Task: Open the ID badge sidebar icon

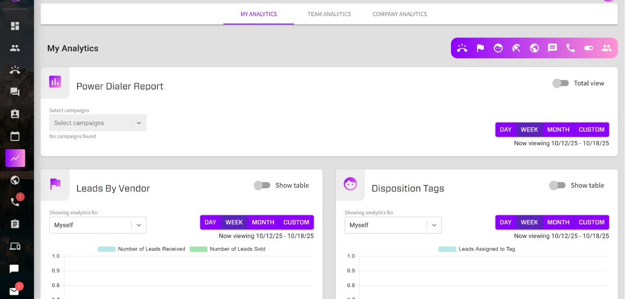Action: click(x=15, y=114)
